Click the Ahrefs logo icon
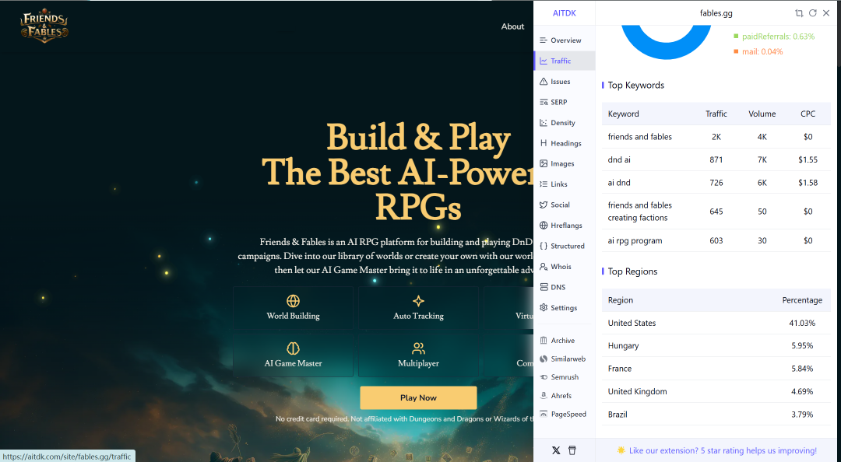This screenshot has height=462, width=841. pyautogui.click(x=544, y=396)
